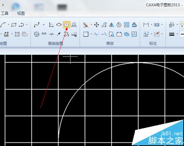Expand dropdown left of Hatch tool
This screenshot has height=146, width=184.
pyautogui.click(x=12, y=34)
